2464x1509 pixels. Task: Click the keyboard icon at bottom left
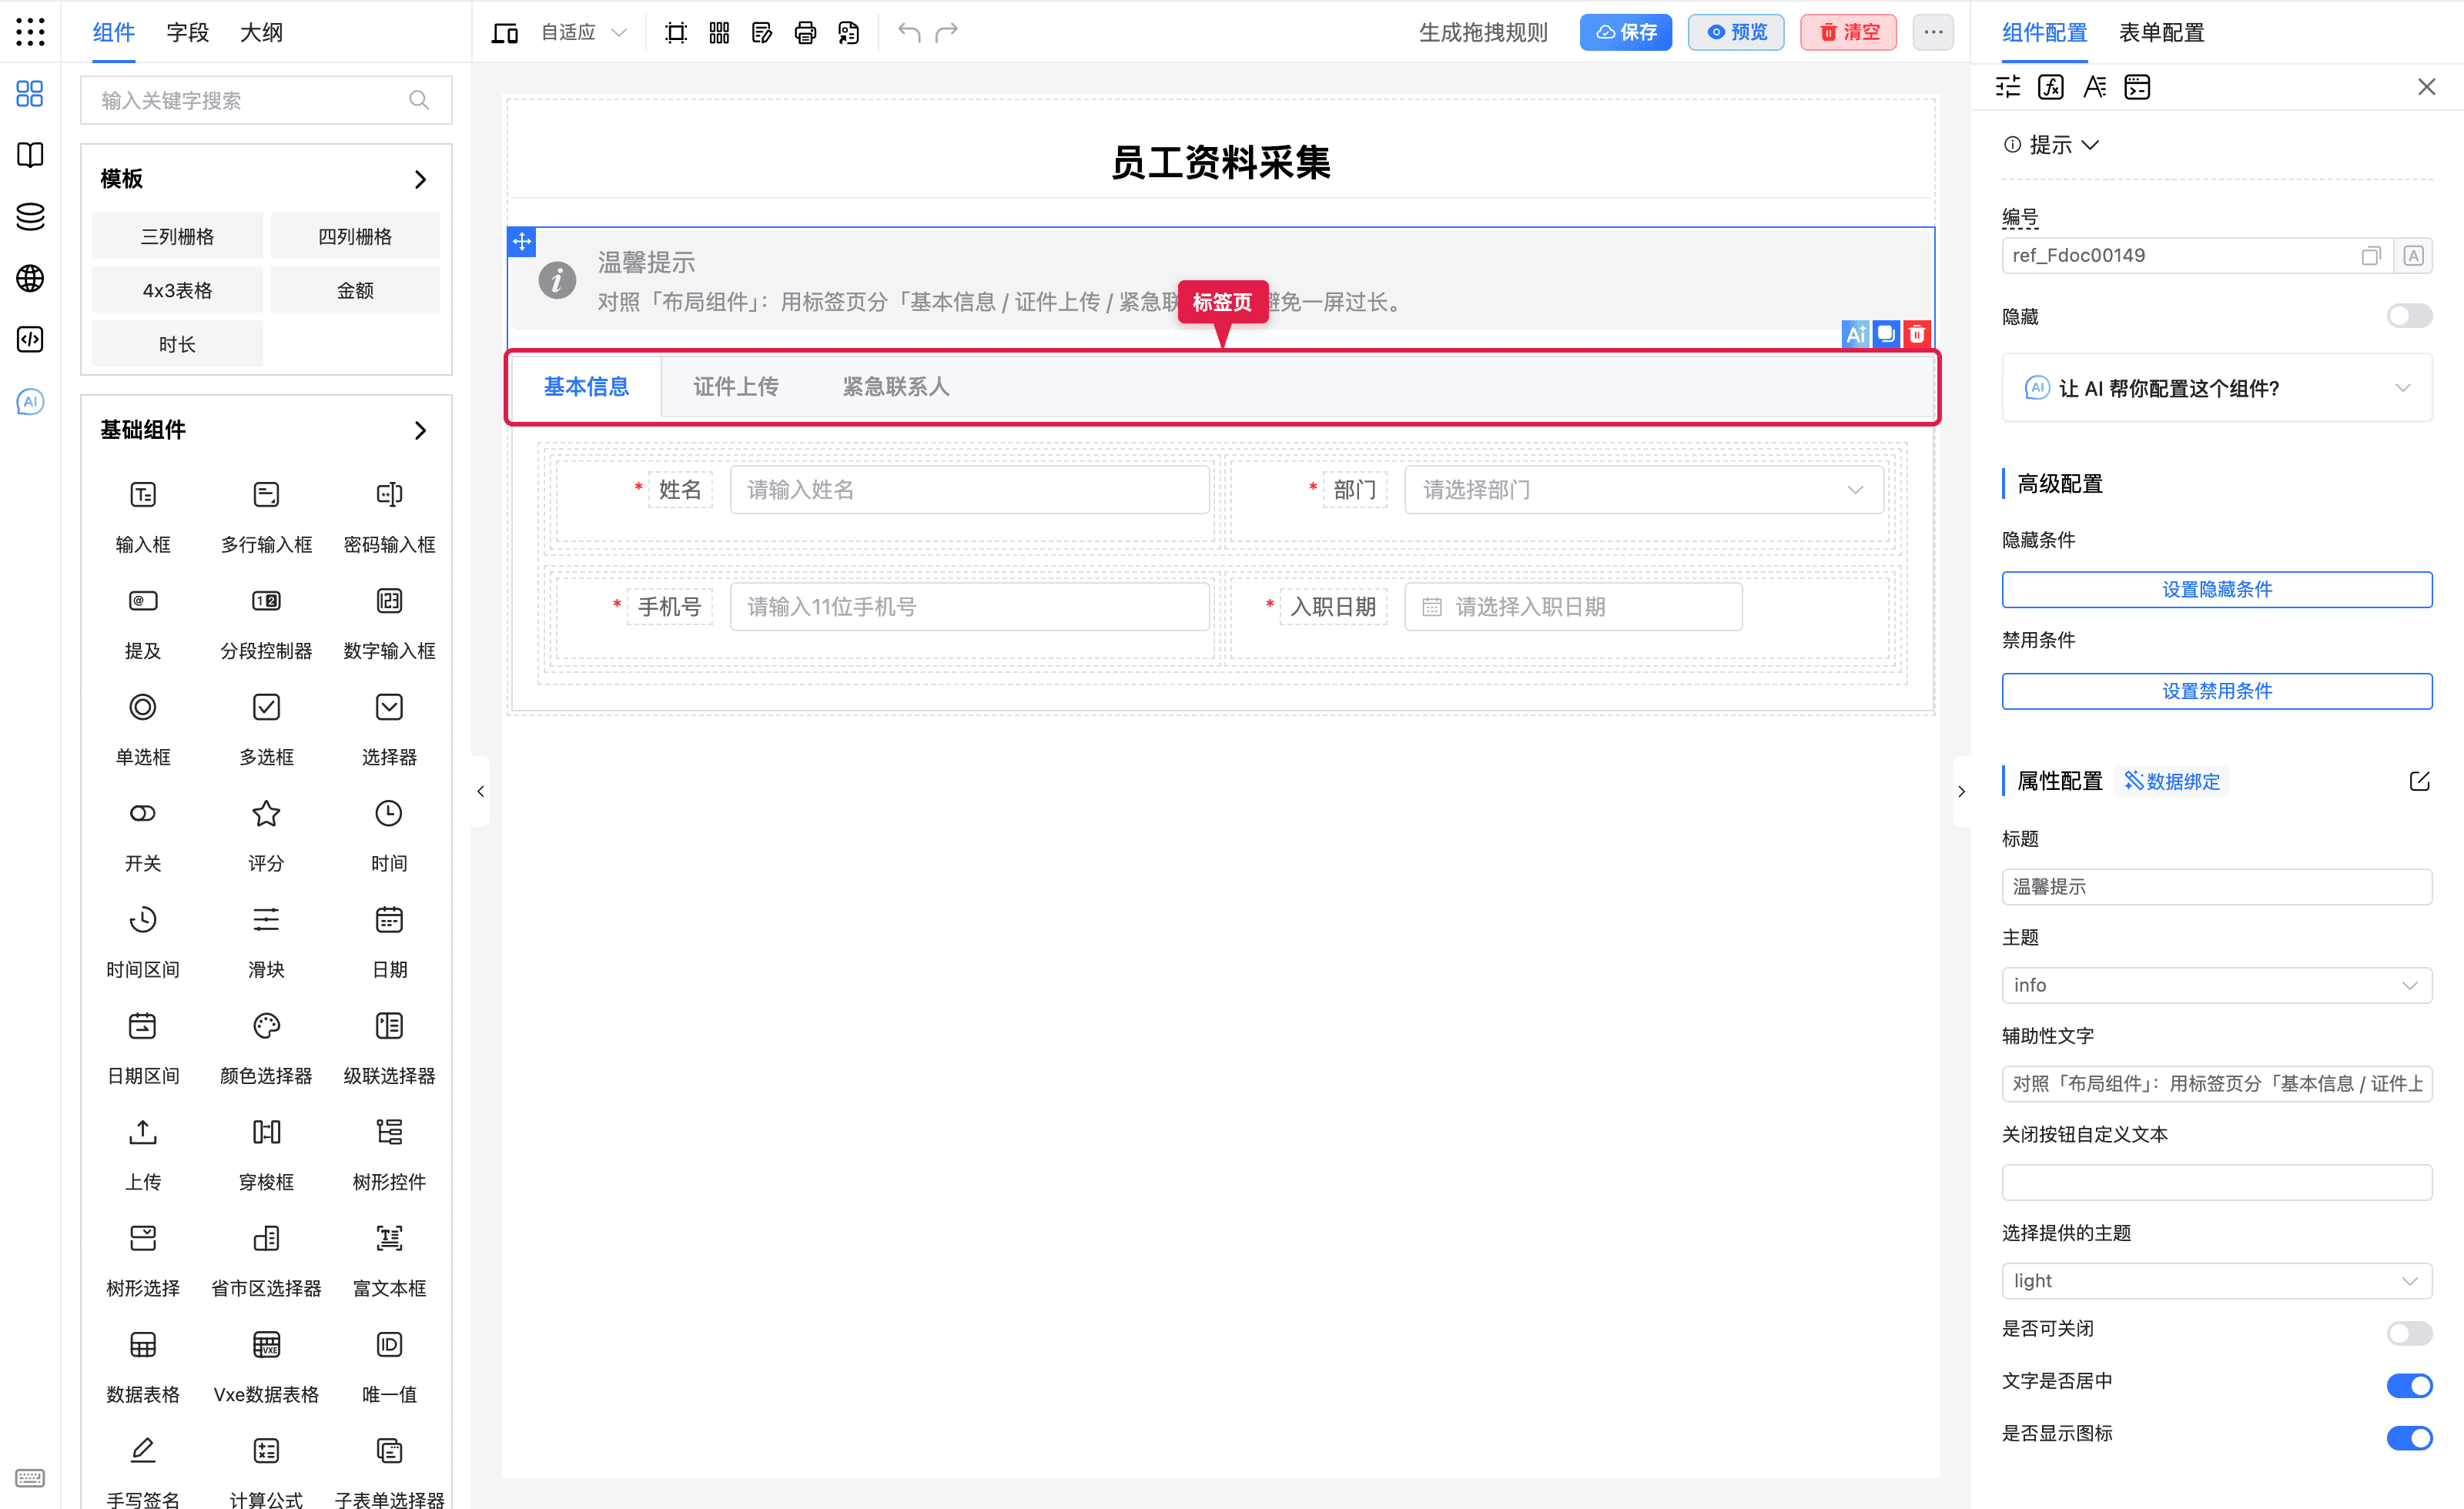pyautogui.click(x=30, y=1477)
